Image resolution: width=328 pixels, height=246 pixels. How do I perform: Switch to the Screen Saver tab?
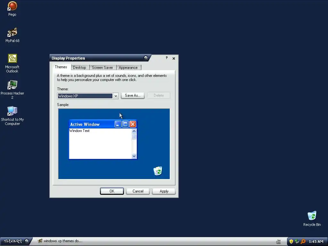tap(102, 67)
